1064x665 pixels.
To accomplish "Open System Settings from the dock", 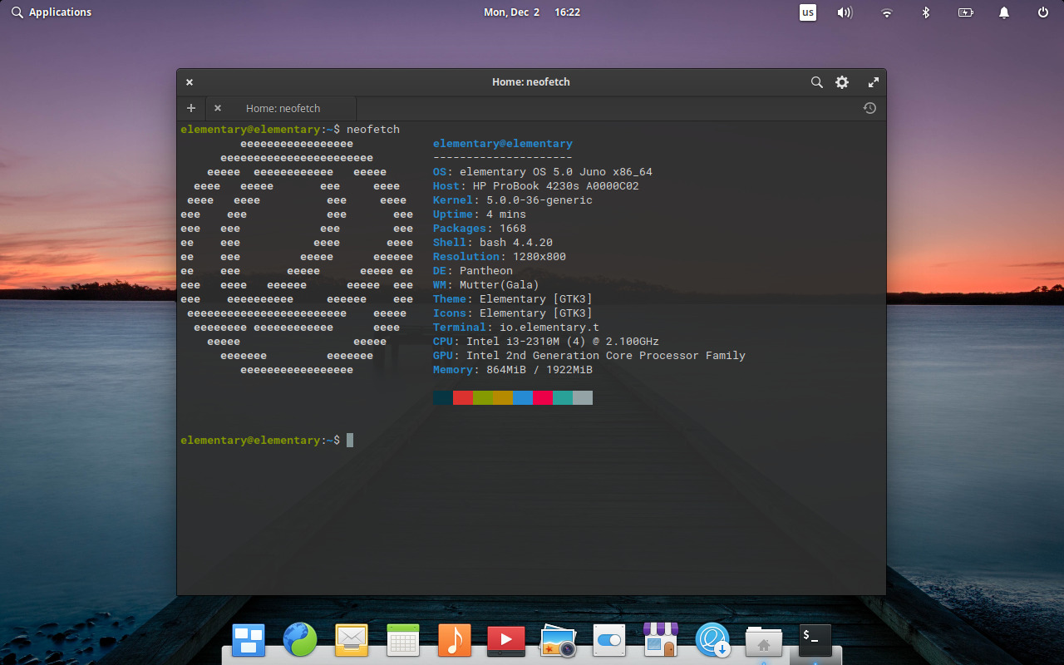I will (608, 640).
